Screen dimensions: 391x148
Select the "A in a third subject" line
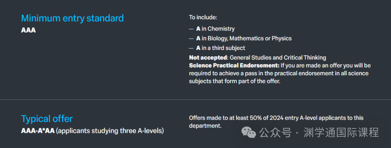[220, 48]
